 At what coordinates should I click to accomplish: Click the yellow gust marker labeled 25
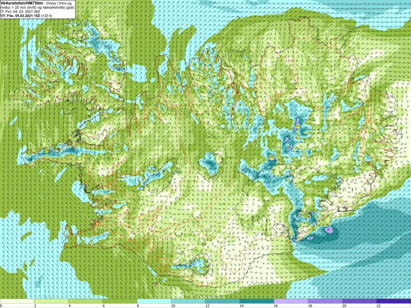(47, 150)
